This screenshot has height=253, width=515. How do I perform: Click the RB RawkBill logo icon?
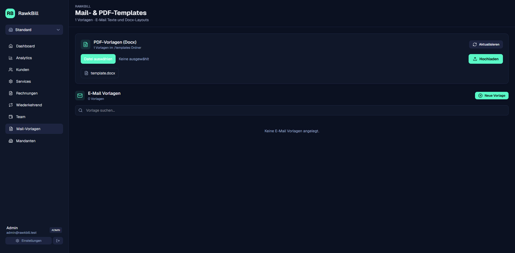pos(10,13)
